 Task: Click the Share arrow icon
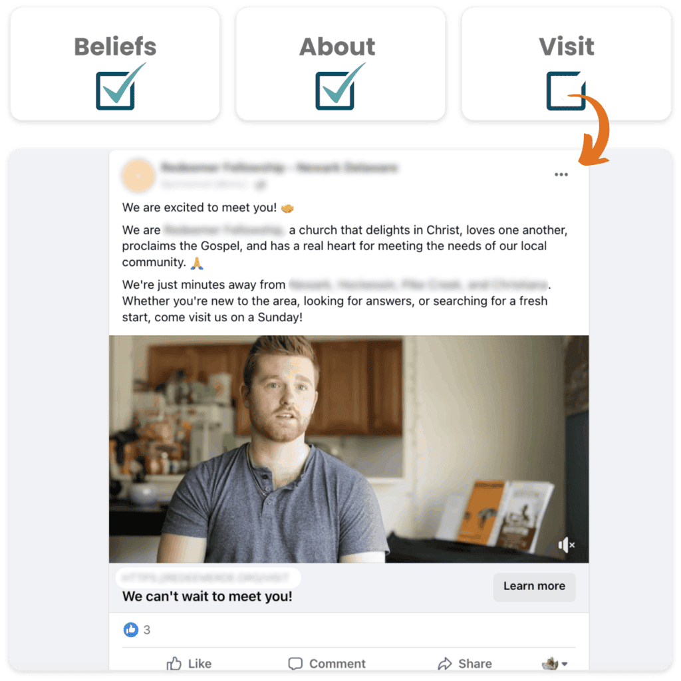tap(445, 663)
